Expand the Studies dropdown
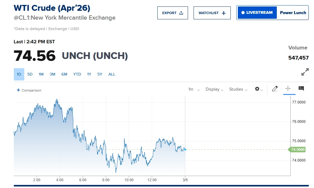The height and width of the screenshot is (188, 314). coord(238,89)
